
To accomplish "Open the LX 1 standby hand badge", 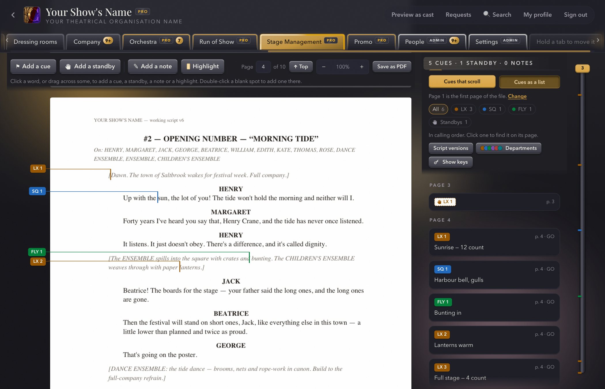I will coord(445,202).
